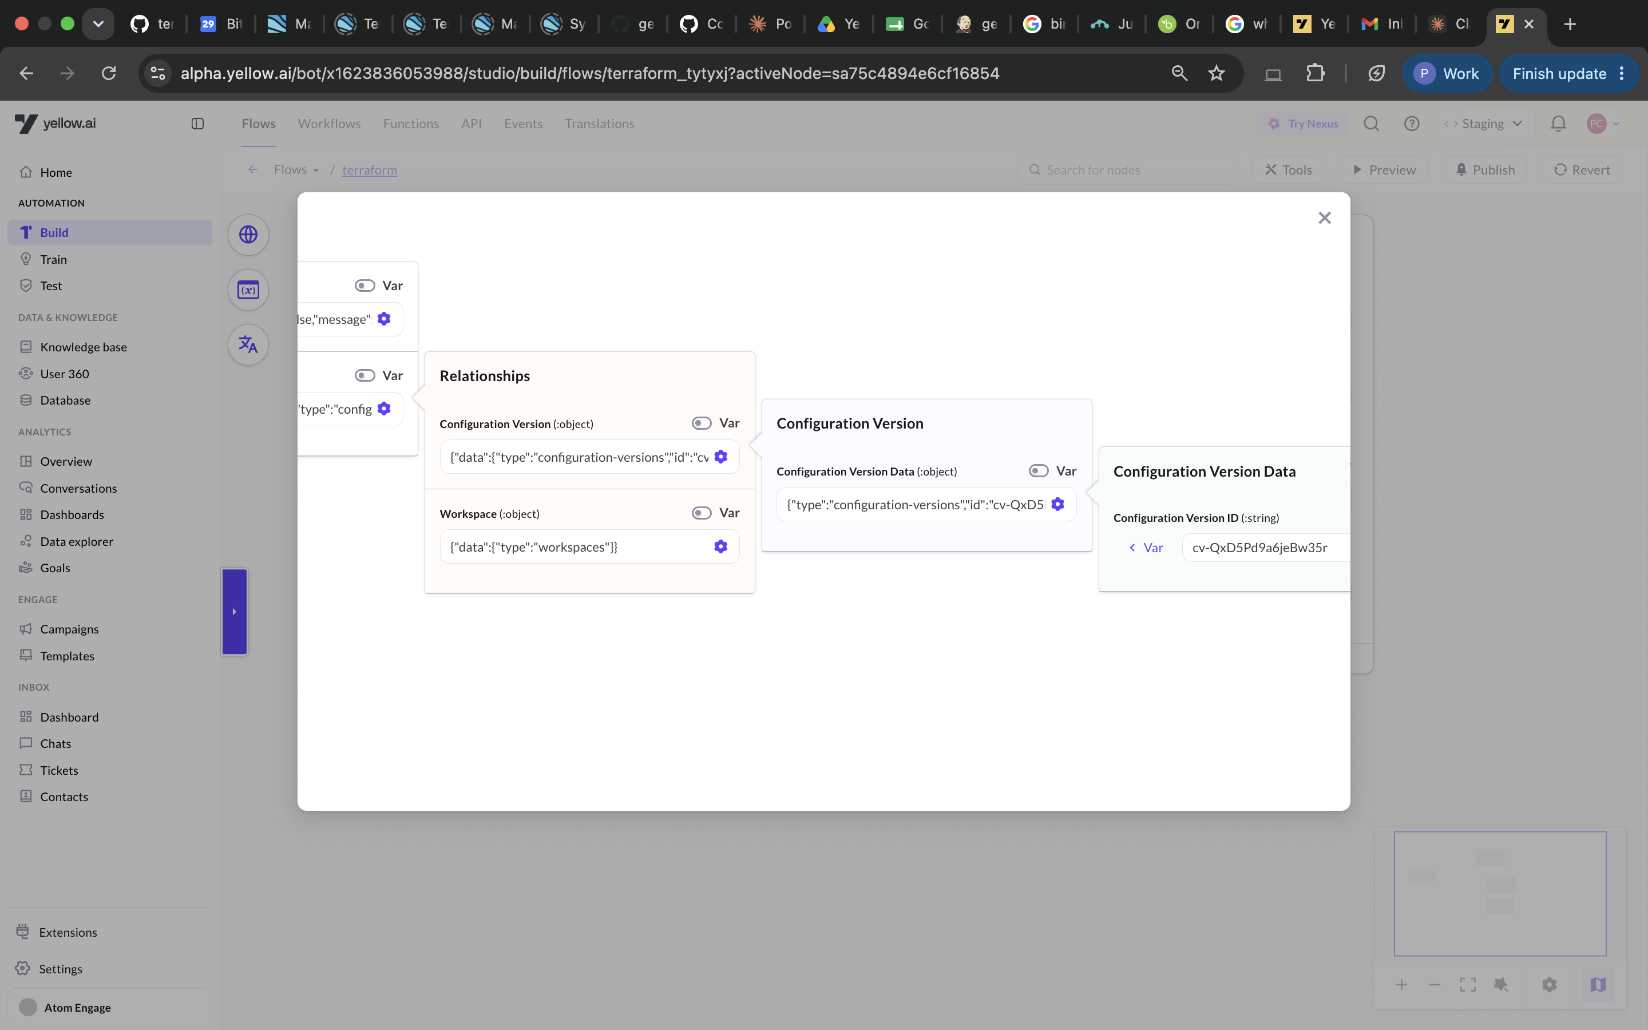Open the browser extensions puzzle icon
Image resolution: width=1648 pixels, height=1030 pixels.
coord(1316,73)
